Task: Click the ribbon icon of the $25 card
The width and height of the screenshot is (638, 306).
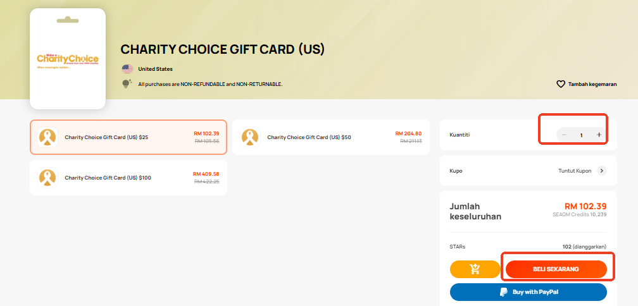Action: click(x=47, y=137)
